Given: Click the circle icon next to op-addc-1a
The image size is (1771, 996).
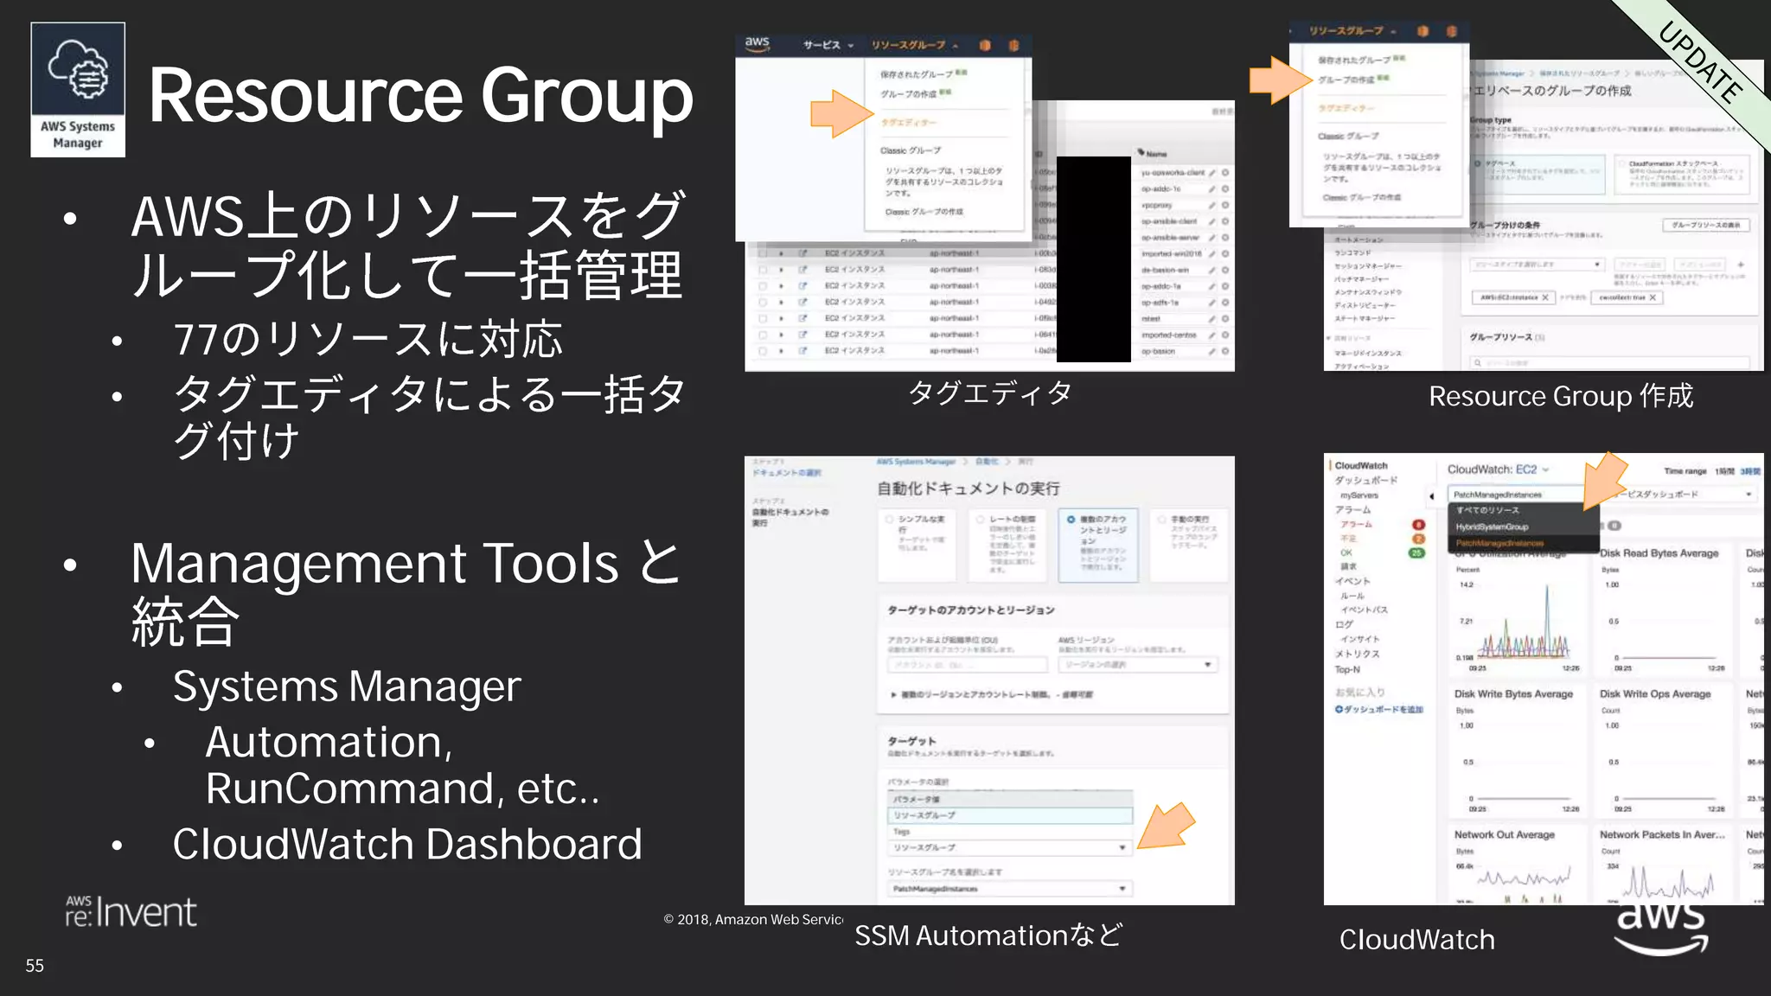Looking at the screenshot, I should click(x=1225, y=286).
